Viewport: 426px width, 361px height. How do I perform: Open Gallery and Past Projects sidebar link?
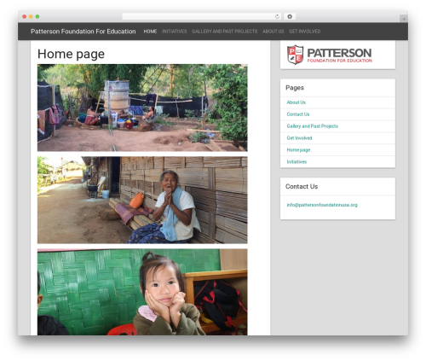(313, 126)
